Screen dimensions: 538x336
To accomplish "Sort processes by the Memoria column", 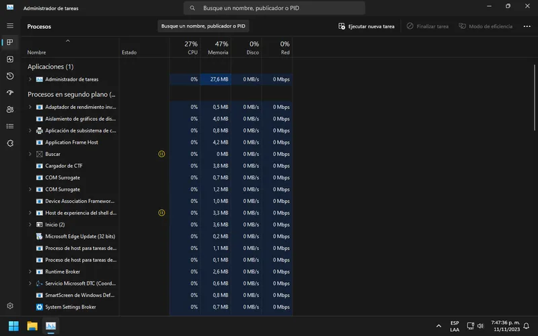I will coord(217,48).
